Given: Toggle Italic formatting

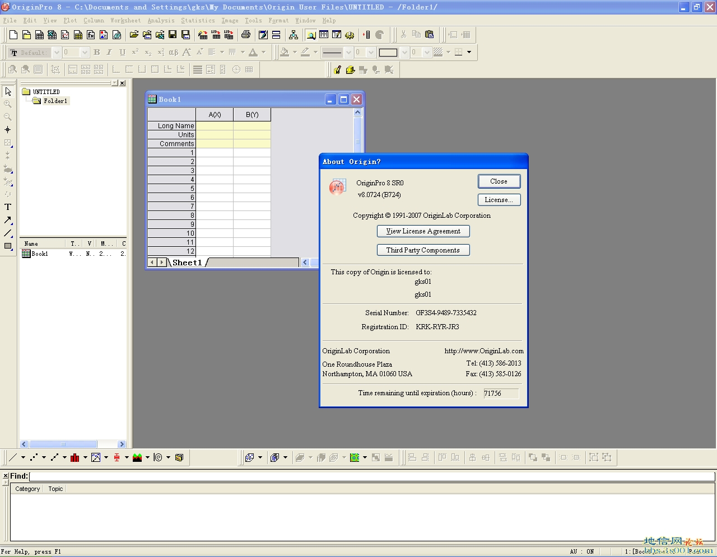Looking at the screenshot, I should click(109, 53).
